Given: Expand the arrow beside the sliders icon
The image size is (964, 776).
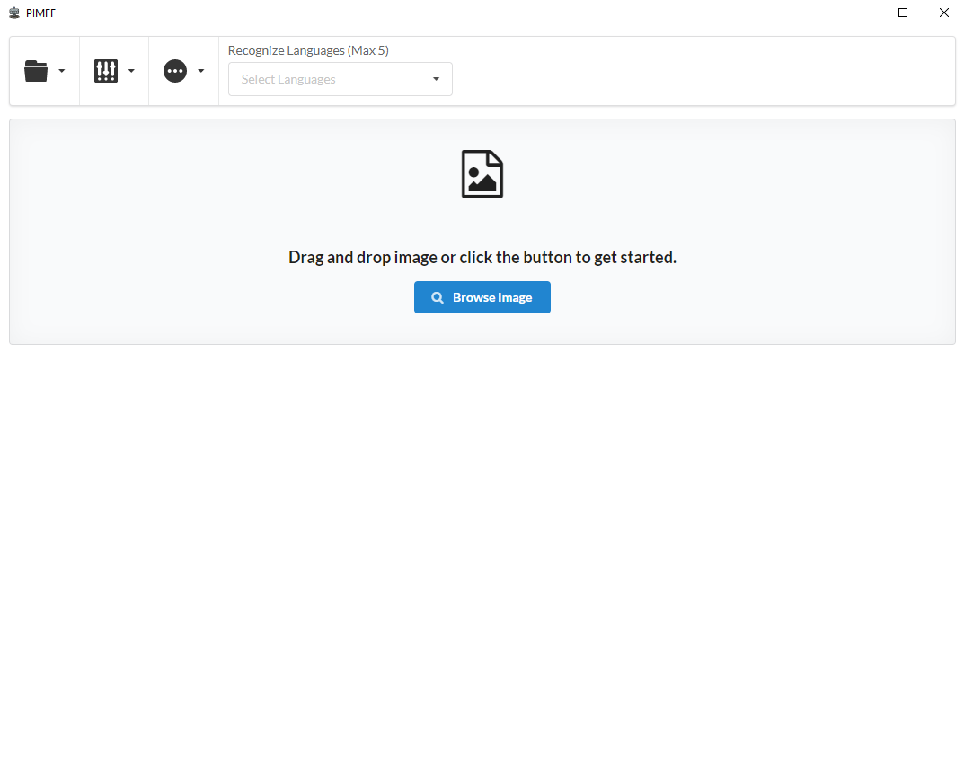Looking at the screenshot, I should pos(131,72).
